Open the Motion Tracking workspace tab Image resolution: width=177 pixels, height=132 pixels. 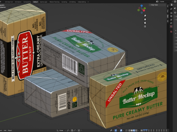coord(54,2)
